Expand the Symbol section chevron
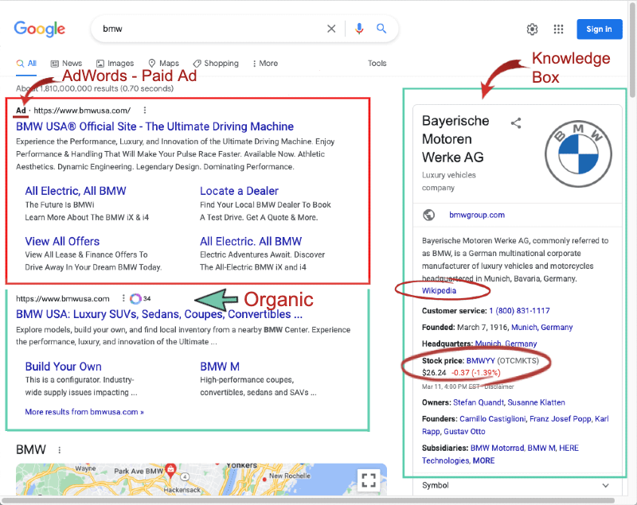This screenshot has width=637, height=505. coord(605,486)
